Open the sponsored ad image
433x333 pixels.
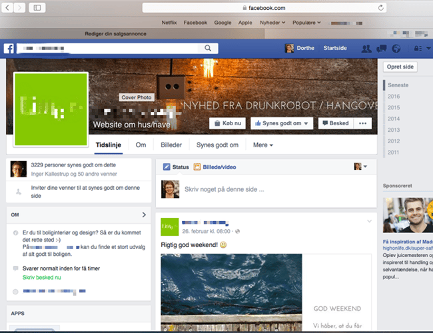point(408,215)
